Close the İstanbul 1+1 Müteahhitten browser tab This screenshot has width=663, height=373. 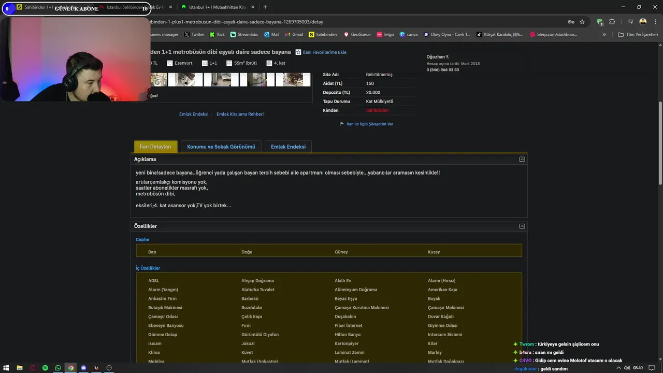252,7
